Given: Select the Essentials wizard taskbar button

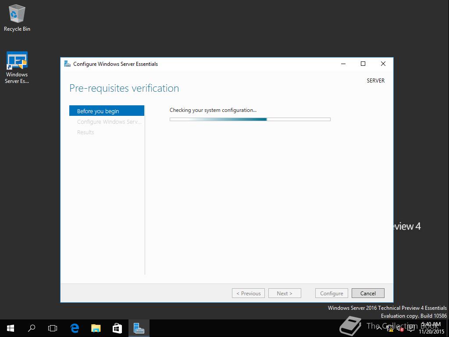Looking at the screenshot, I should (139, 328).
